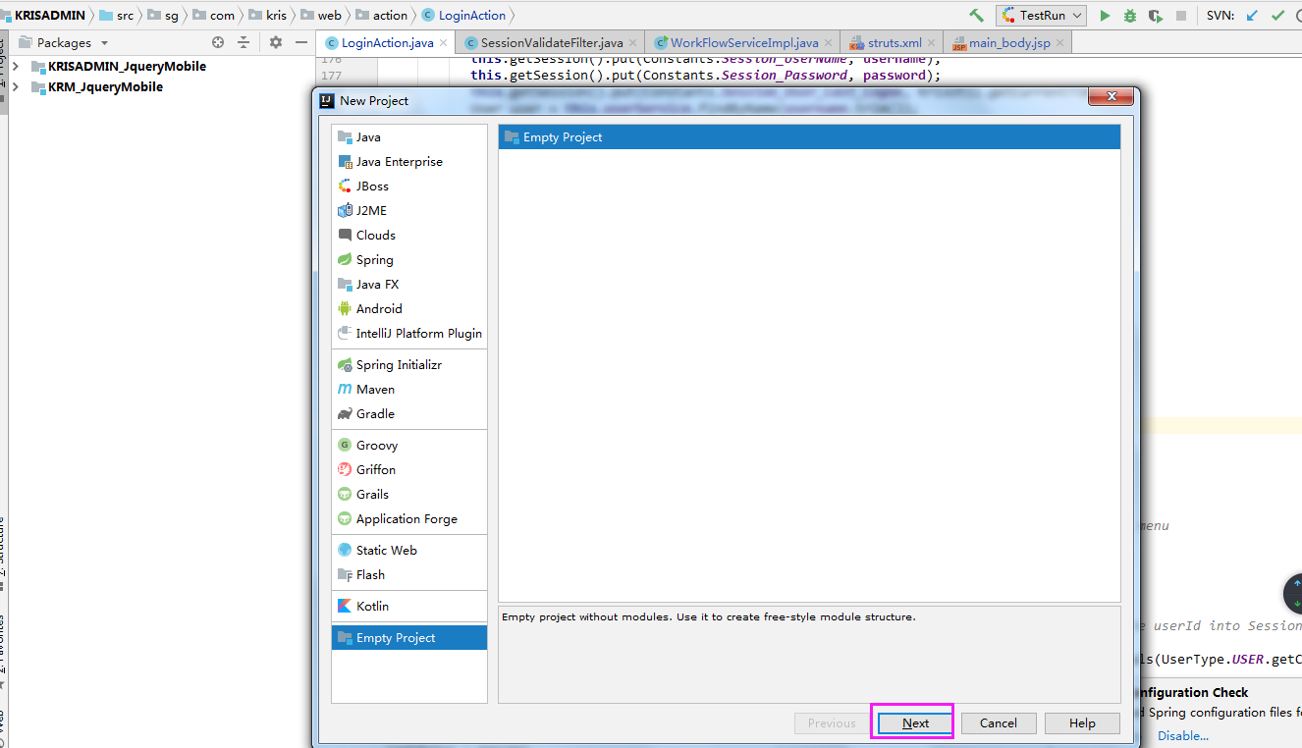The height and width of the screenshot is (748, 1302).
Task: Open the Packages panel settings gear
Action: [x=275, y=42]
